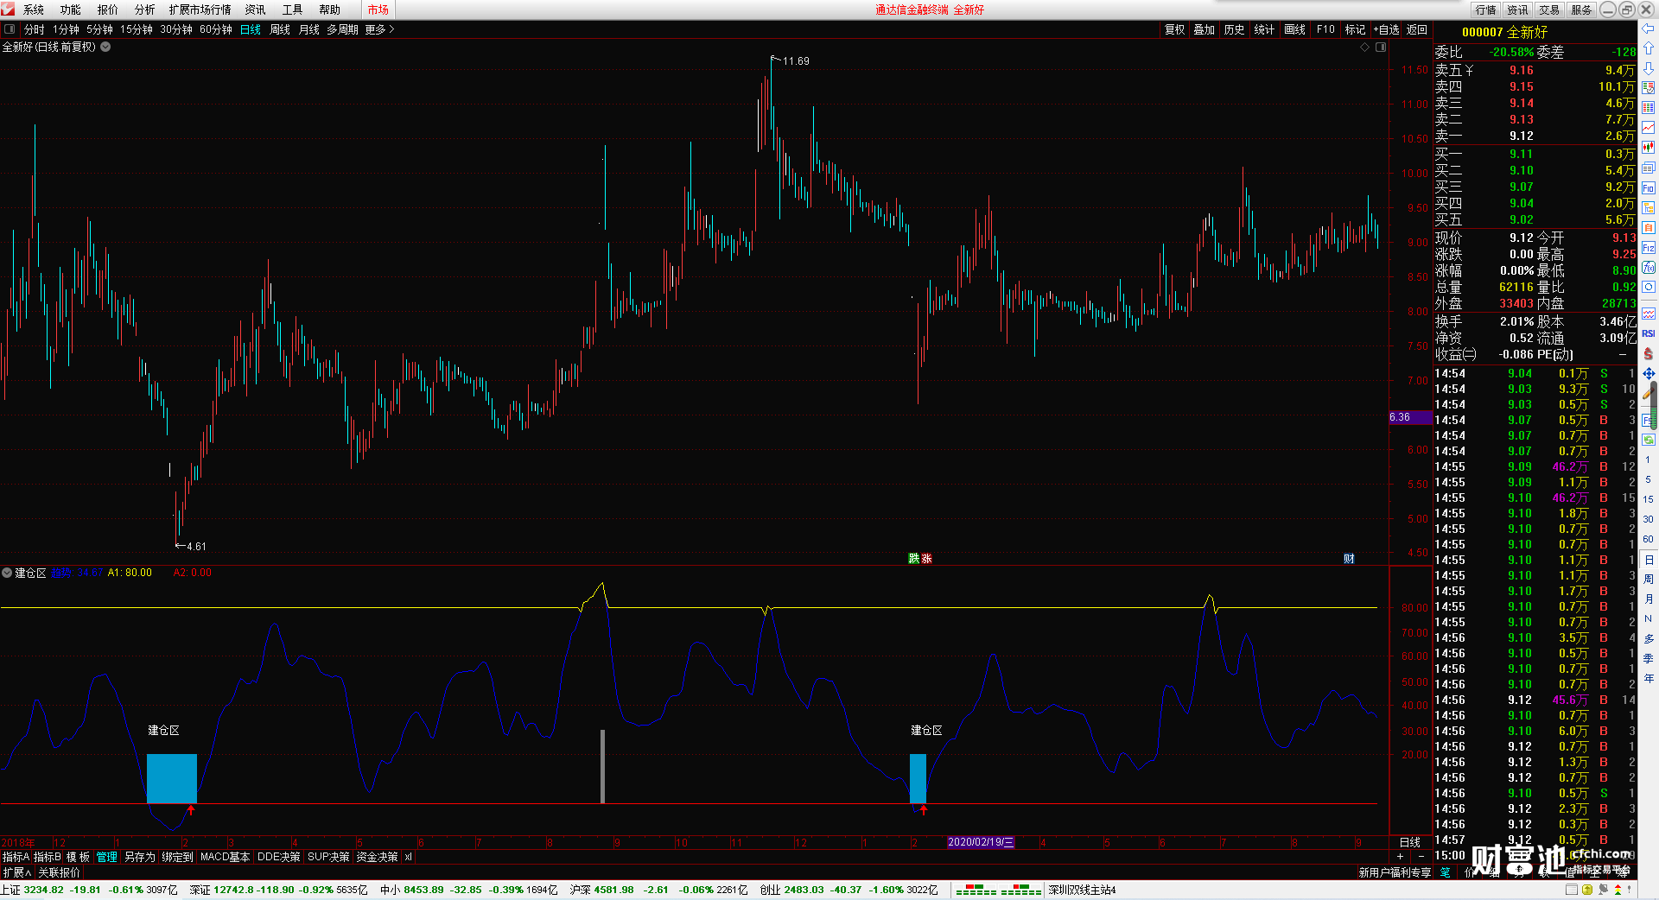
Task: Click the up arrow icon for previous stock
Action: [x=1649, y=48]
